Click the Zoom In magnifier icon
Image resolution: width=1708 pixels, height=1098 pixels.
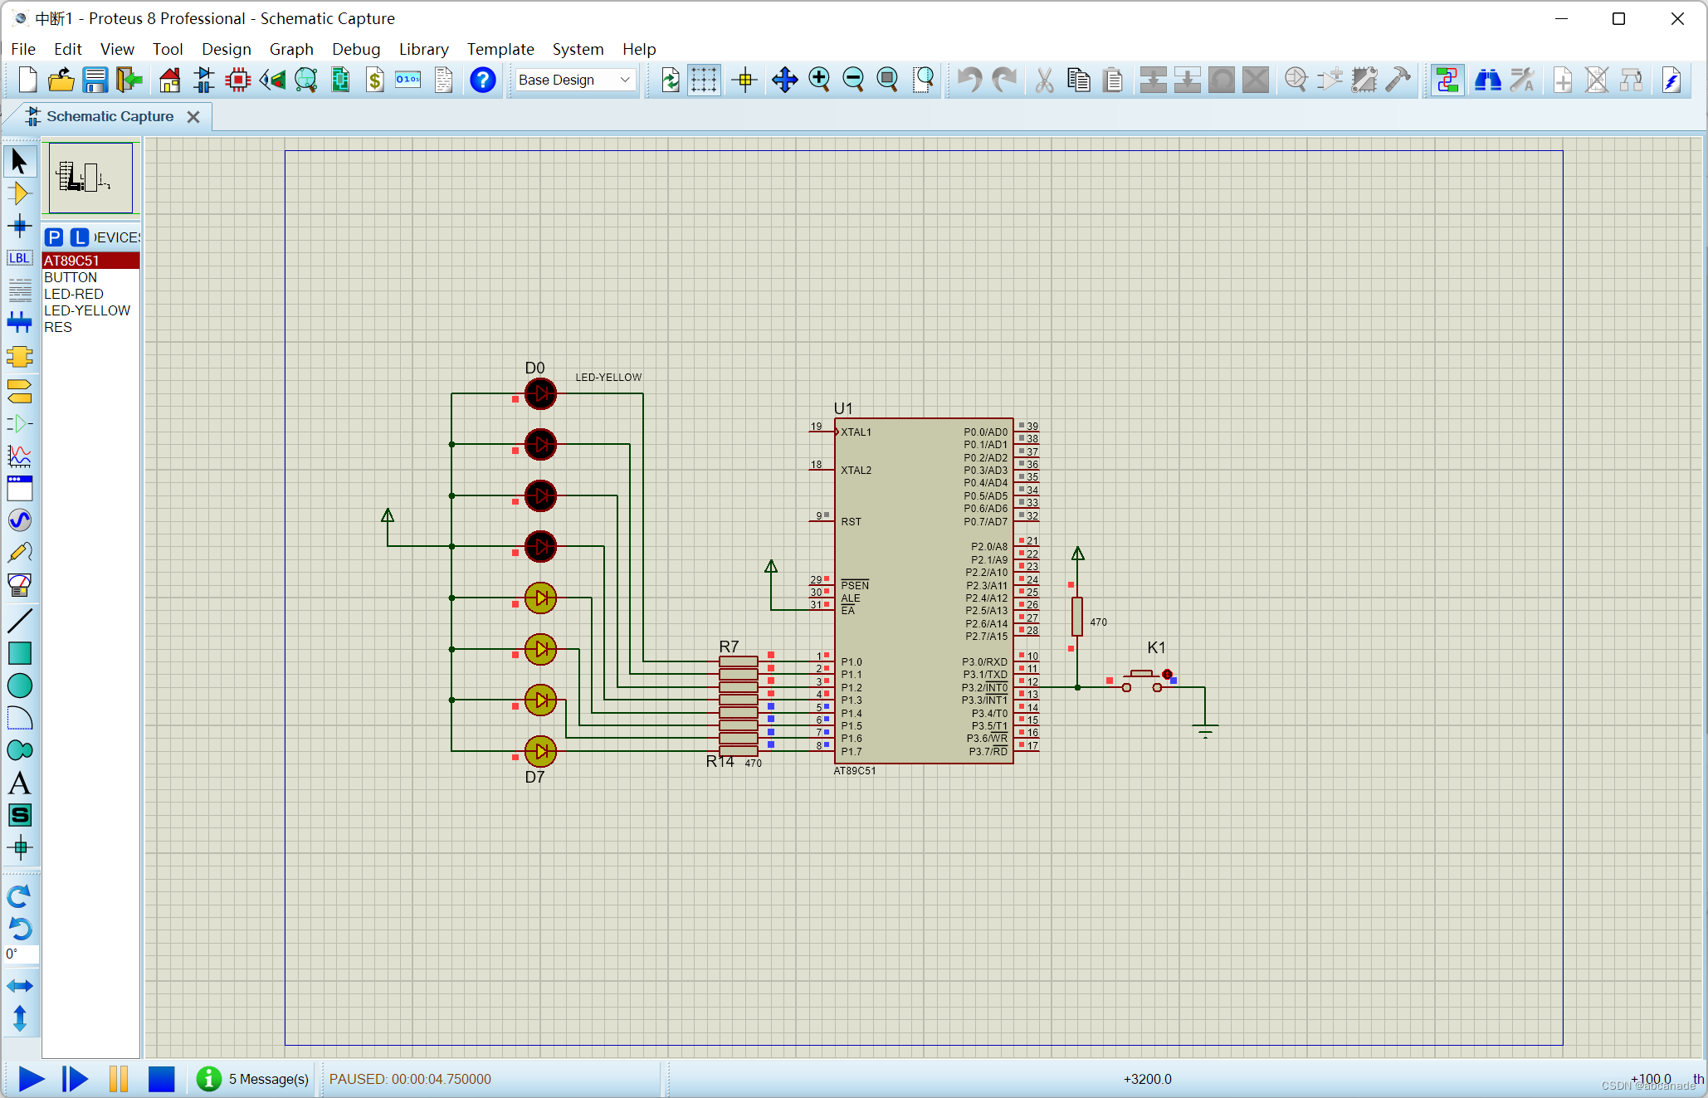[x=819, y=80]
